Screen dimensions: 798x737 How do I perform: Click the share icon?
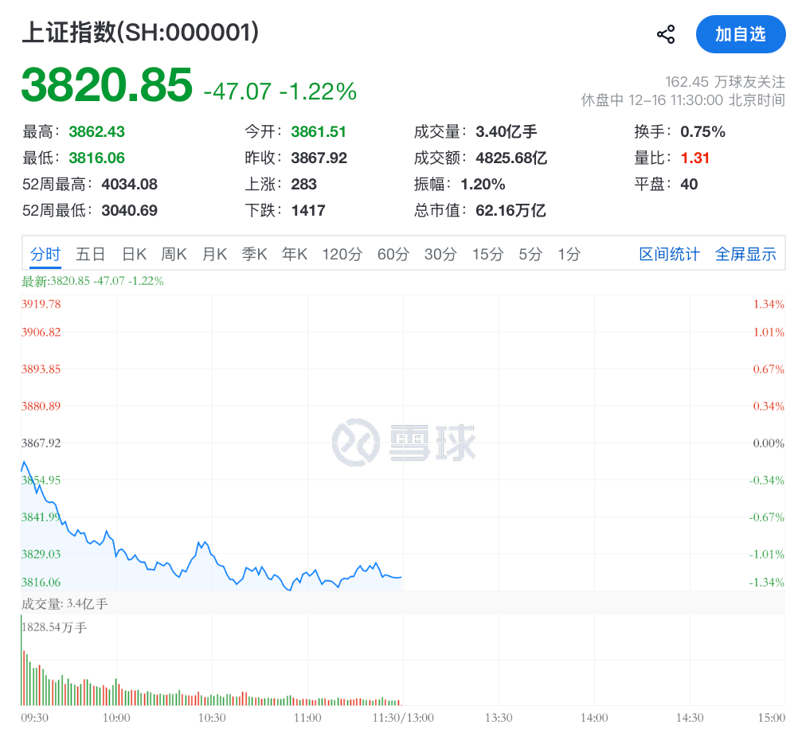[x=666, y=32]
